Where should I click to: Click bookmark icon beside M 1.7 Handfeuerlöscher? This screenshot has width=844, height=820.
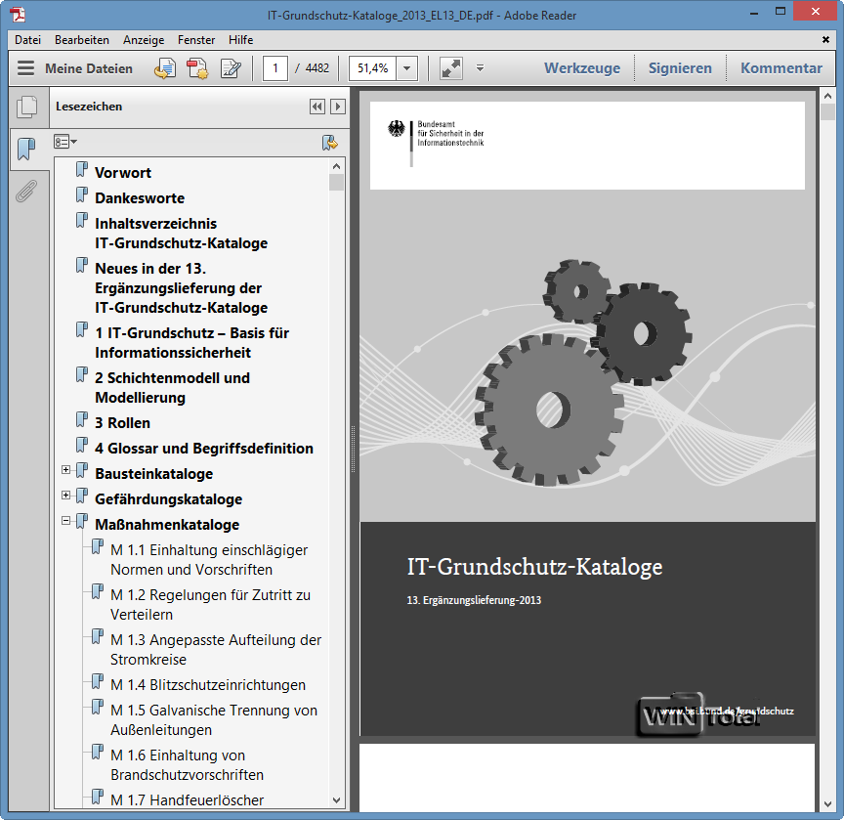pyautogui.click(x=98, y=797)
